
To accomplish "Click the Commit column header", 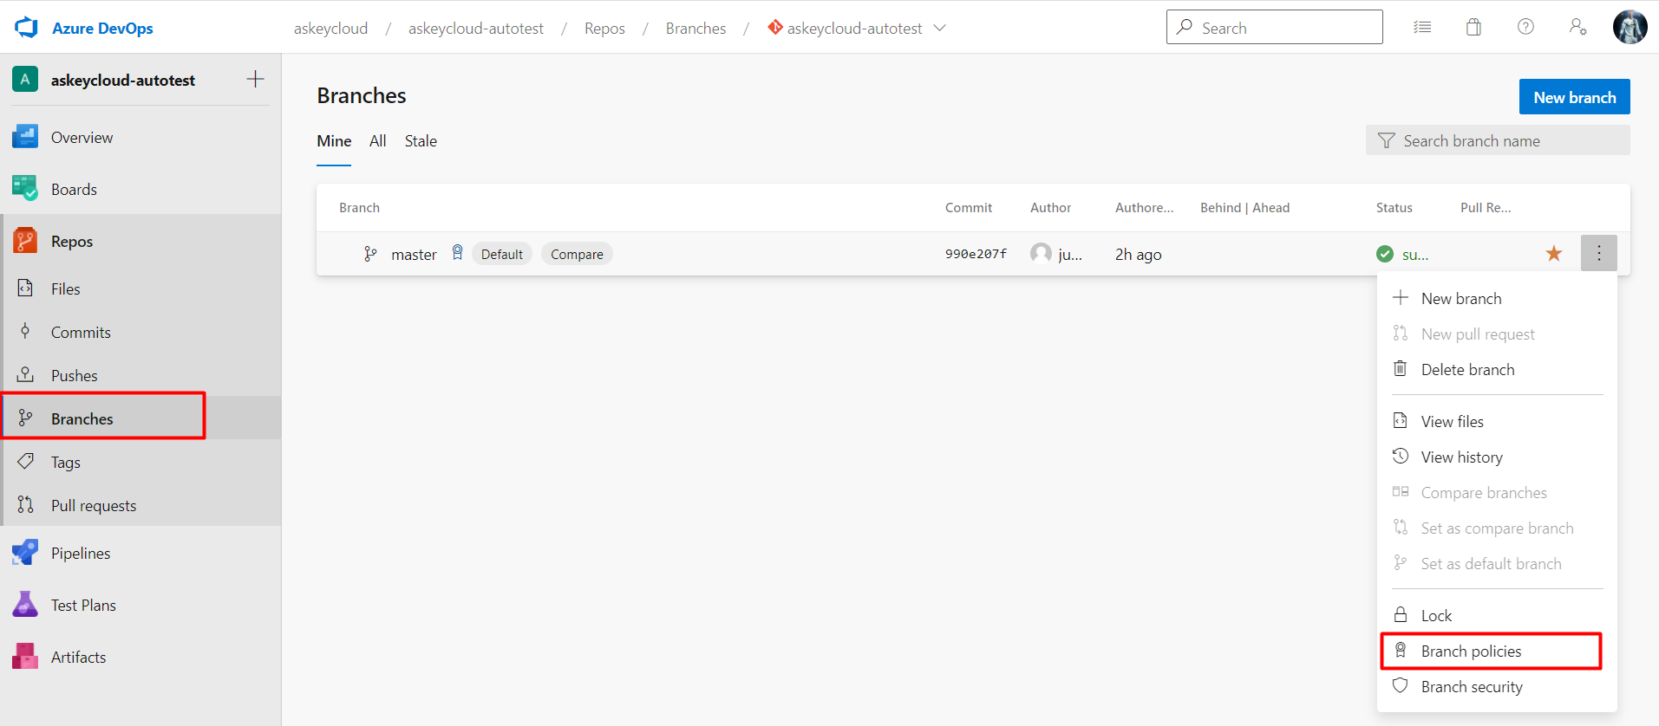I will pyautogui.click(x=969, y=207).
